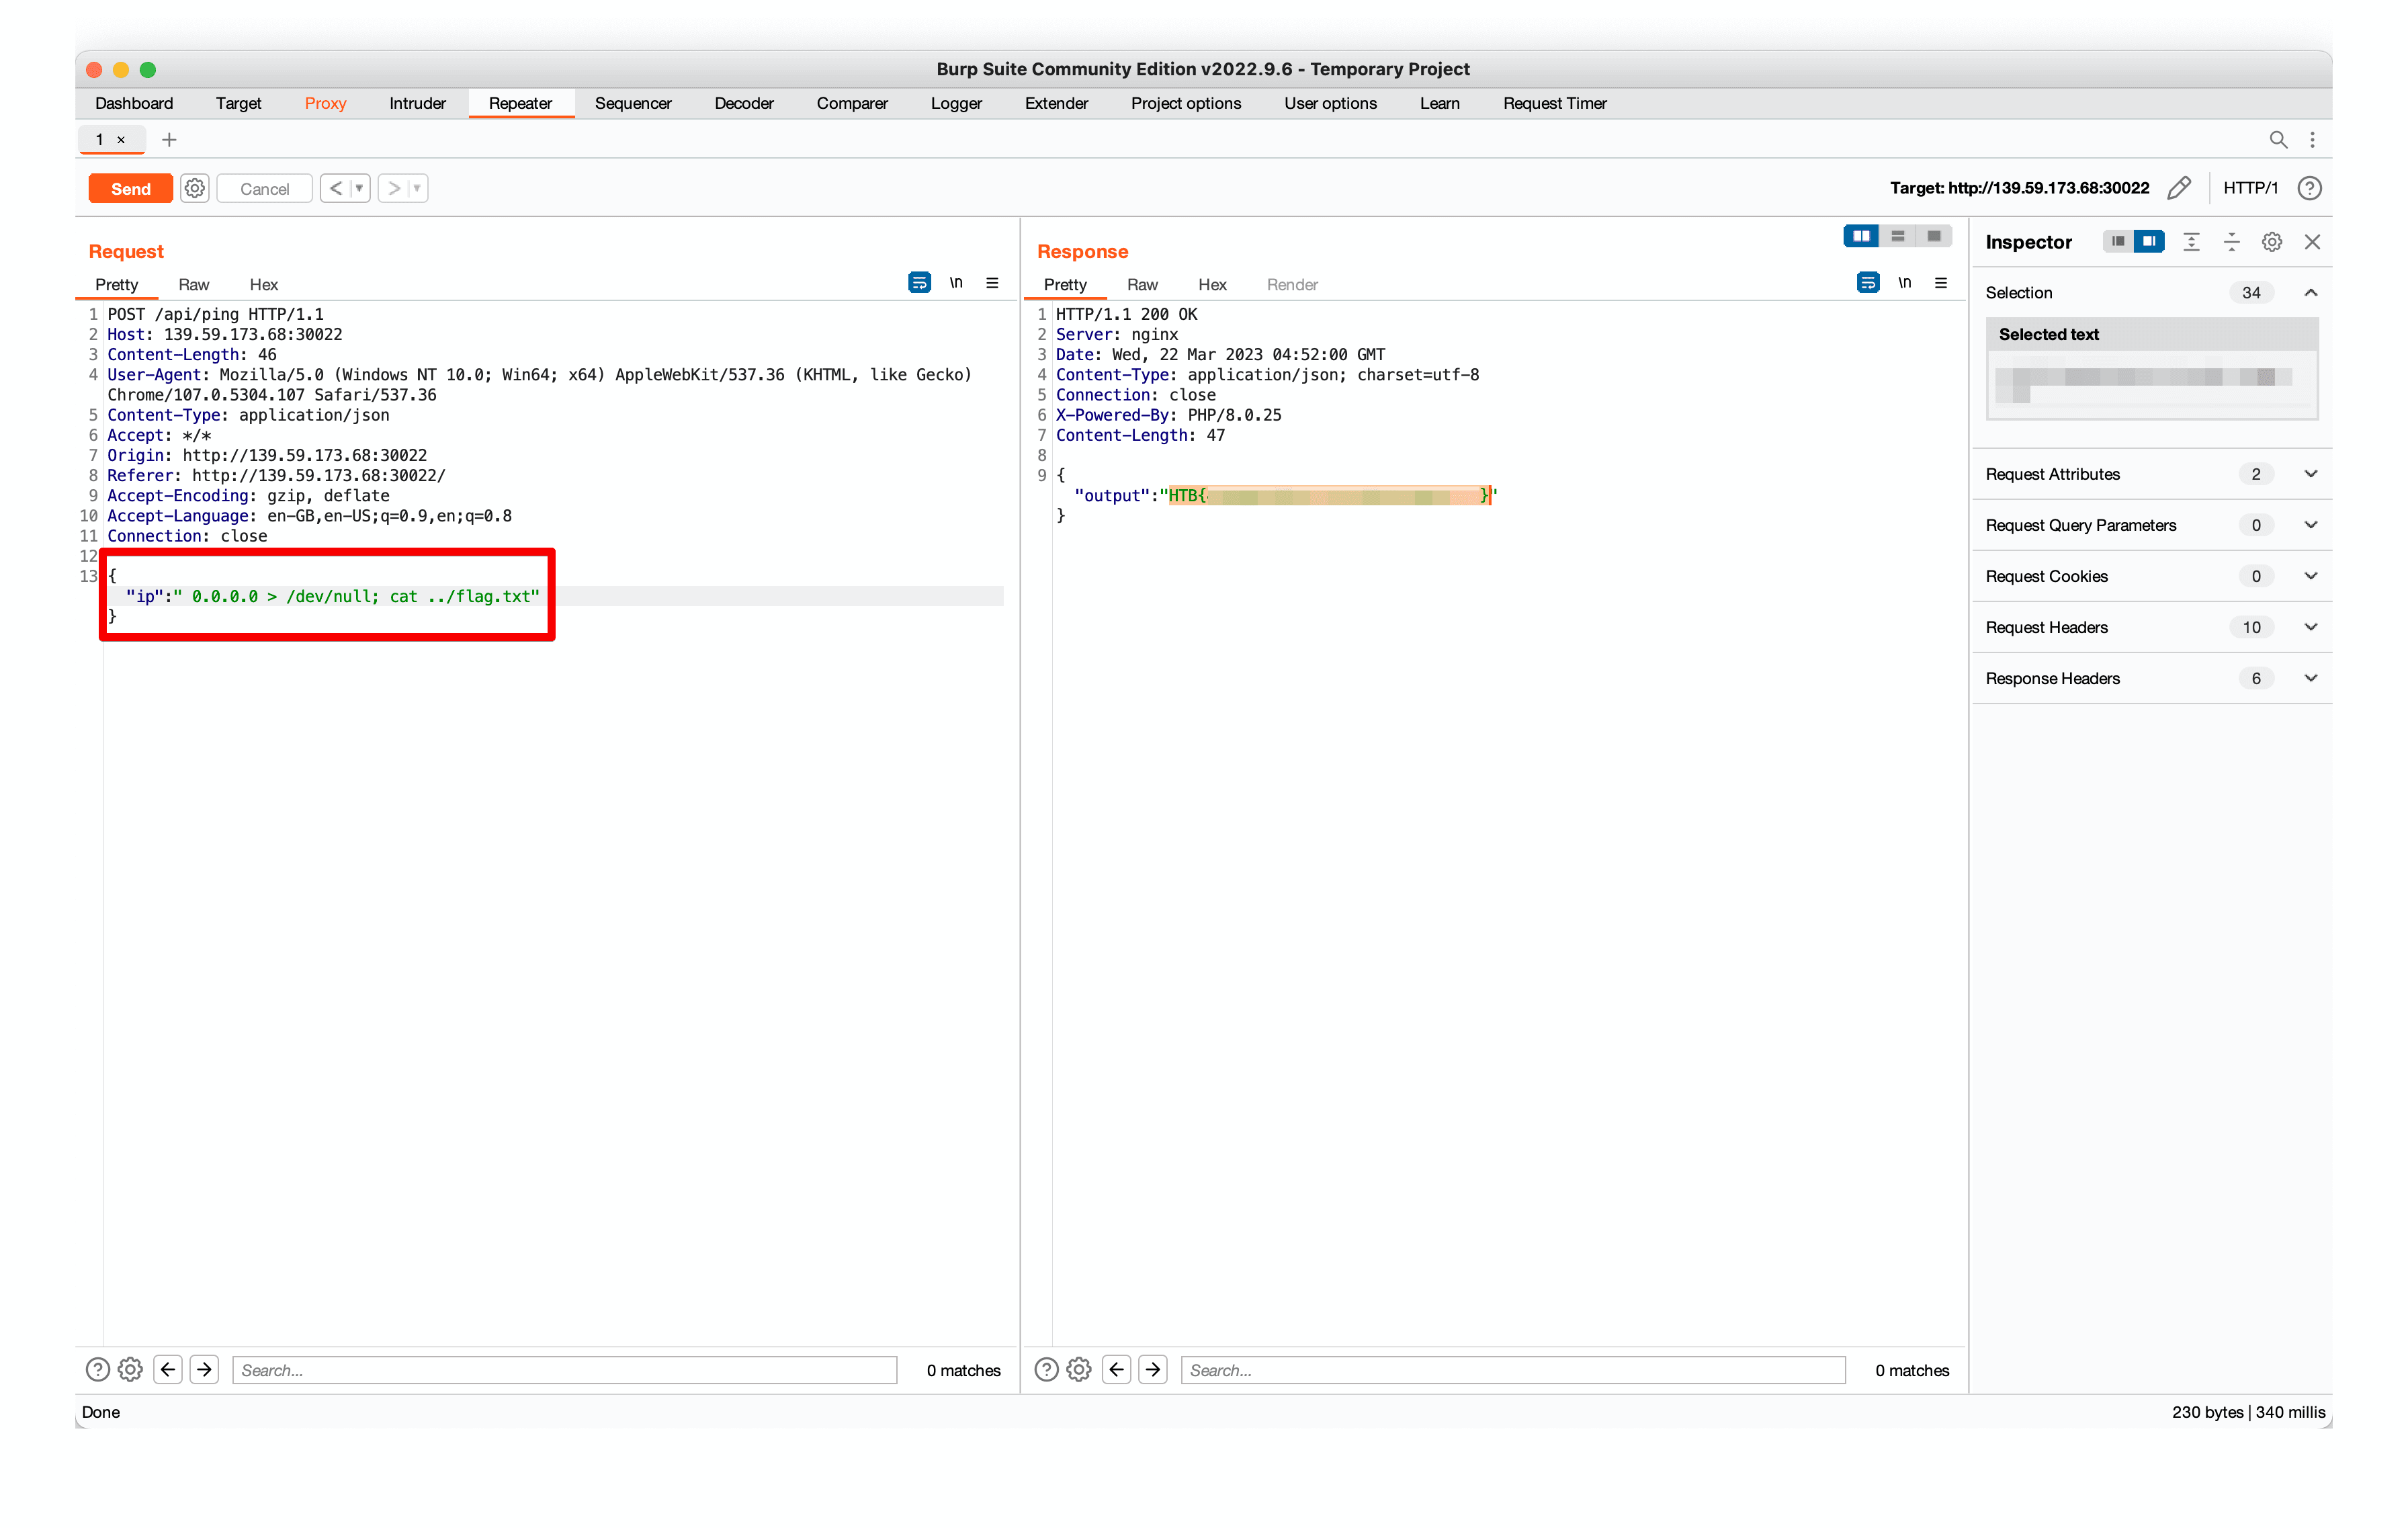This screenshot has width=2408, height=1528.
Task: Open Inspector settings gear icon
Action: pyautogui.click(x=2271, y=242)
